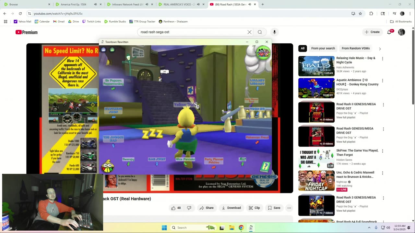Save the video to a playlist

[x=274, y=208]
